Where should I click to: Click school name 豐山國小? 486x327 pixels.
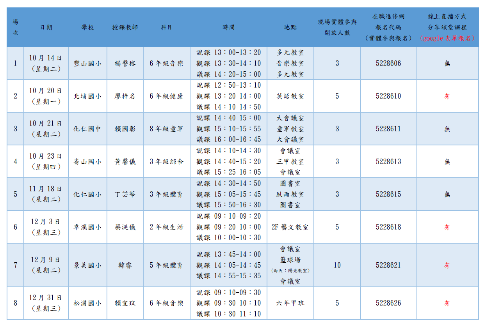tap(87, 64)
